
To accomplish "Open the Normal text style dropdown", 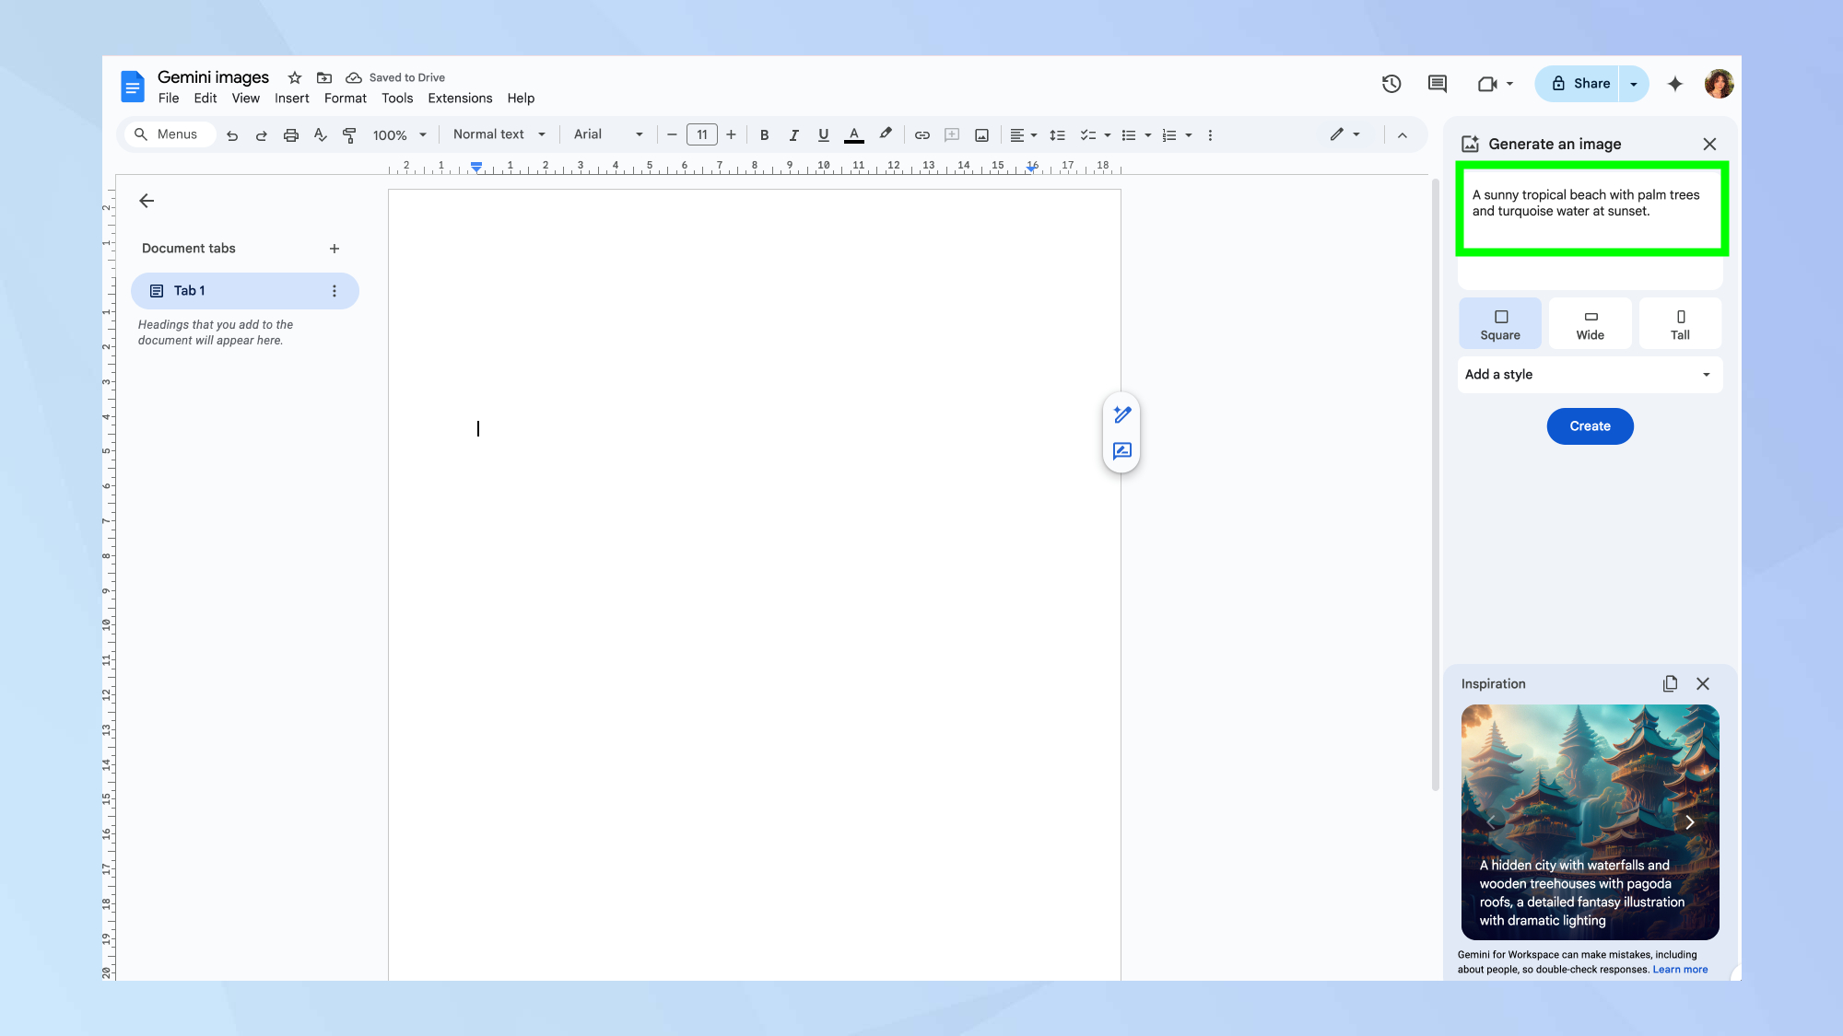I will (x=499, y=134).
